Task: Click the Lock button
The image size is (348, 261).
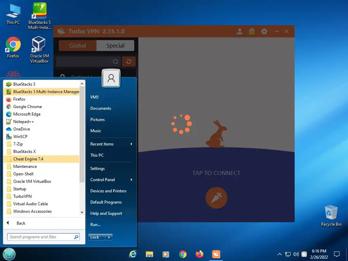Action: tap(97, 237)
